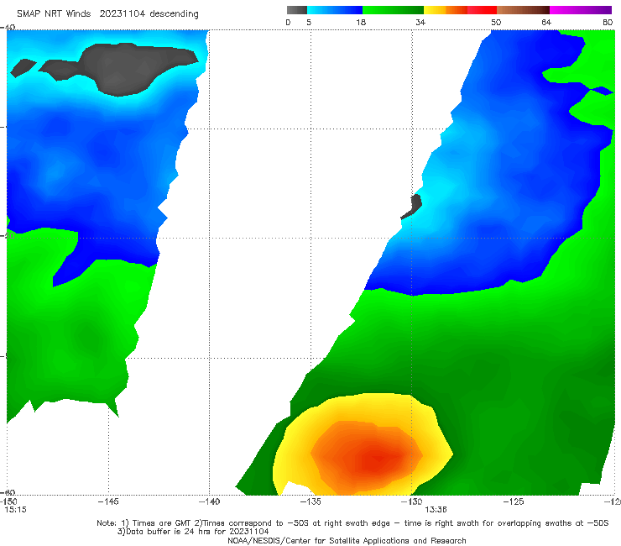Click the swath time "15:15"
This screenshot has width=621, height=546.
[15, 510]
